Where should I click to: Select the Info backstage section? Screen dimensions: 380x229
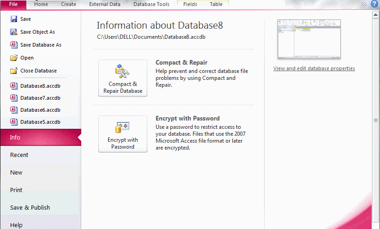click(41, 138)
